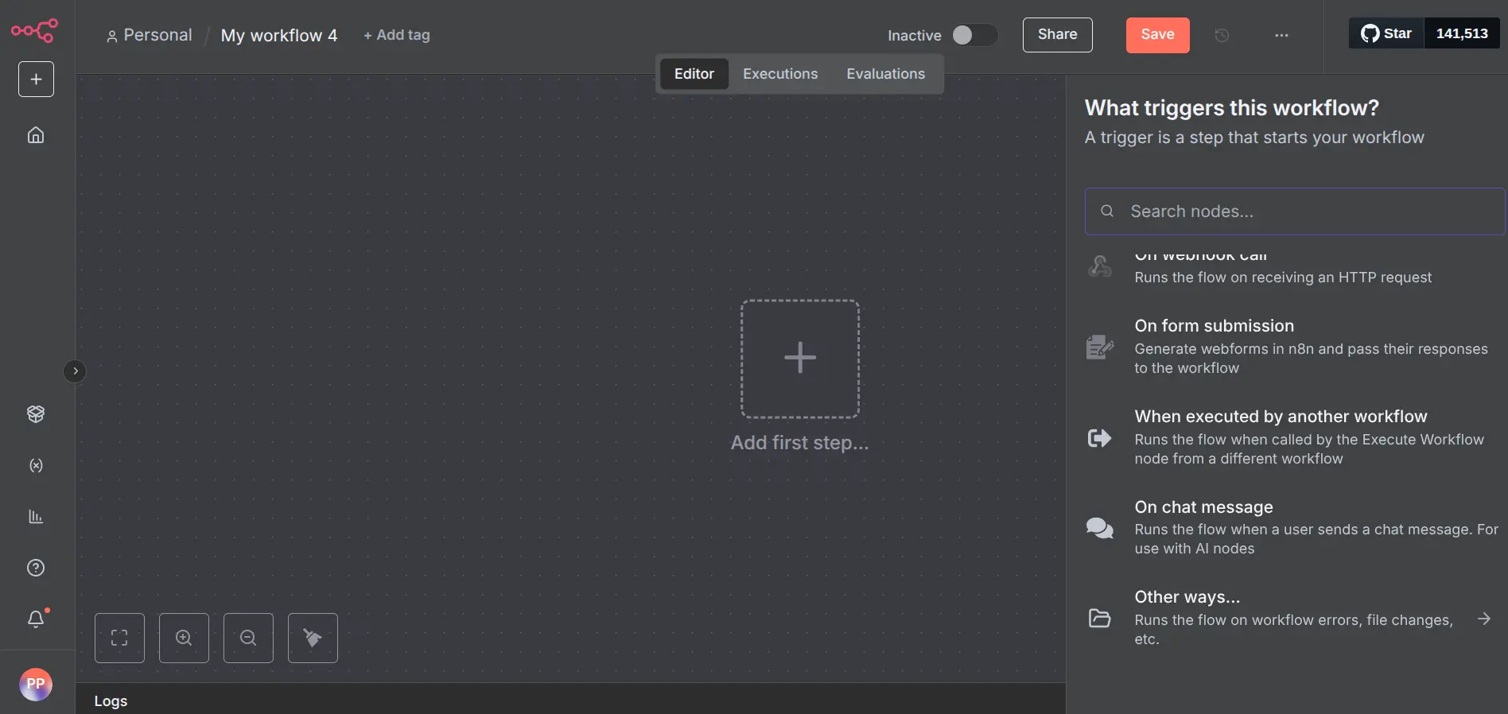
Task: Open the Templates icon in sidebar
Action: pos(36,414)
